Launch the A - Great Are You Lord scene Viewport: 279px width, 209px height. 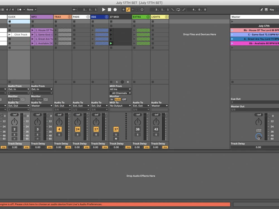(x=232, y=39)
